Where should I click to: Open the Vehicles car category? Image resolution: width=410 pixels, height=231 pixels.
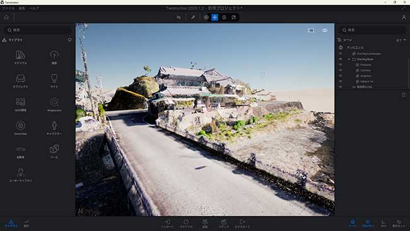point(20,151)
